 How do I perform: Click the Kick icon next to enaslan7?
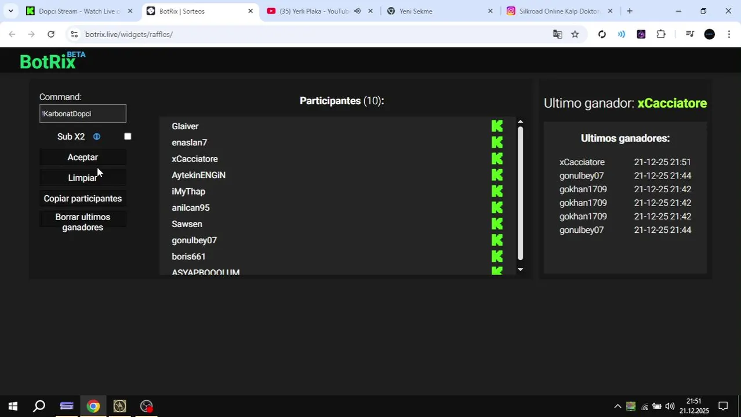pyautogui.click(x=497, y=142)
